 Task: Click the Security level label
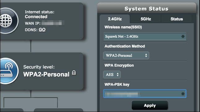[39, 67]
